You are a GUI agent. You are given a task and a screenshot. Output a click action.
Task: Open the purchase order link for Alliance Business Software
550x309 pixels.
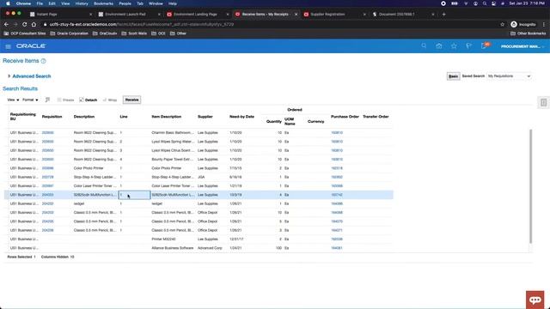337,248
